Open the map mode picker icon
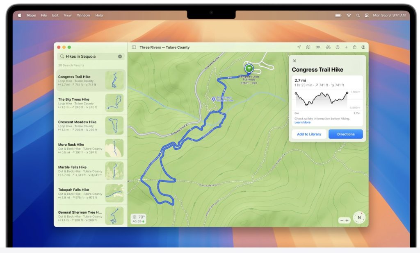 point(308,47)
